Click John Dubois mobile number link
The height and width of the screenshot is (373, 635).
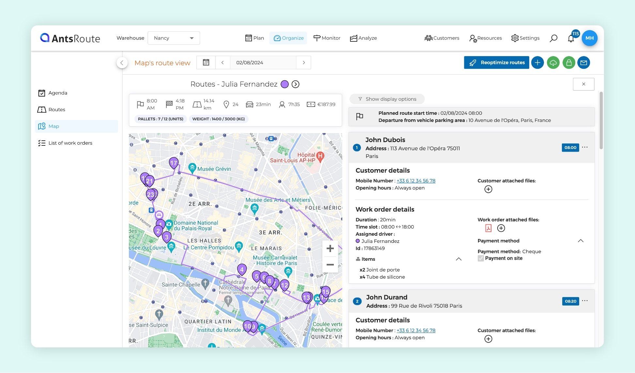point(416,181)
